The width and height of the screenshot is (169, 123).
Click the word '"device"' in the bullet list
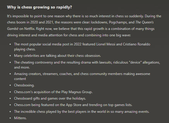136,62
